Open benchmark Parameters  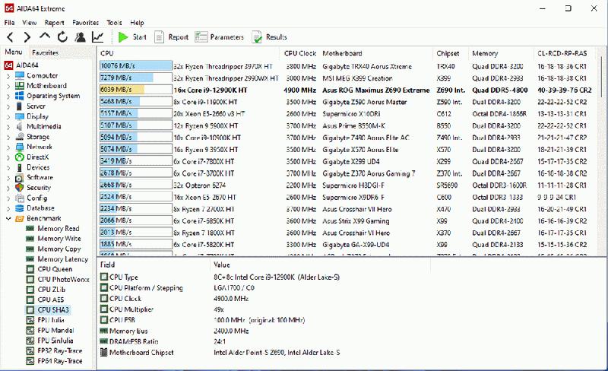tap(220, 36)
